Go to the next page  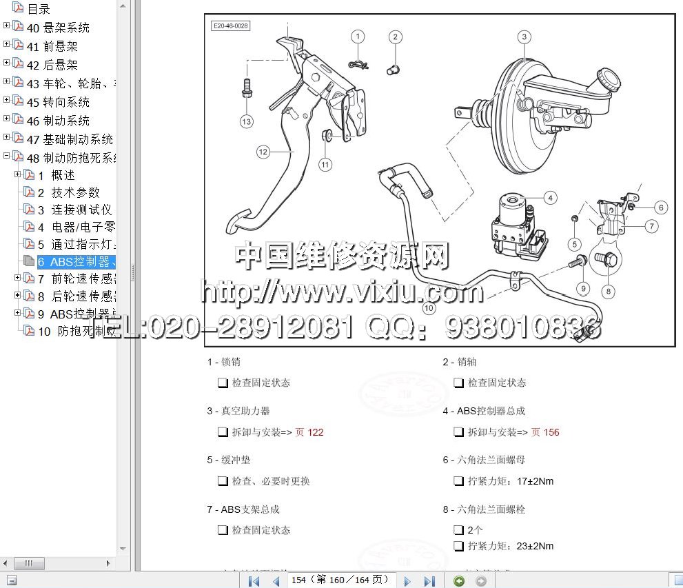click(407, 581)
